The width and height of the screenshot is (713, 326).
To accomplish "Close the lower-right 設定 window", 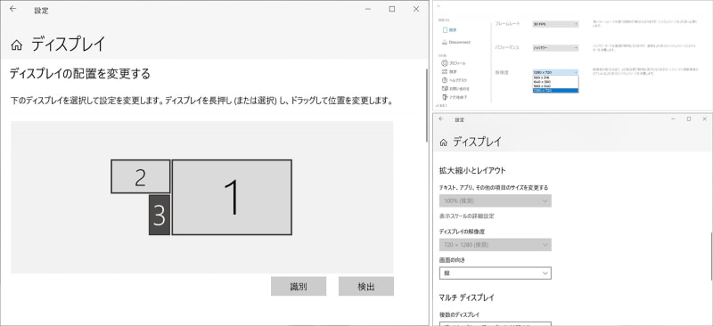I will point(703,119).
